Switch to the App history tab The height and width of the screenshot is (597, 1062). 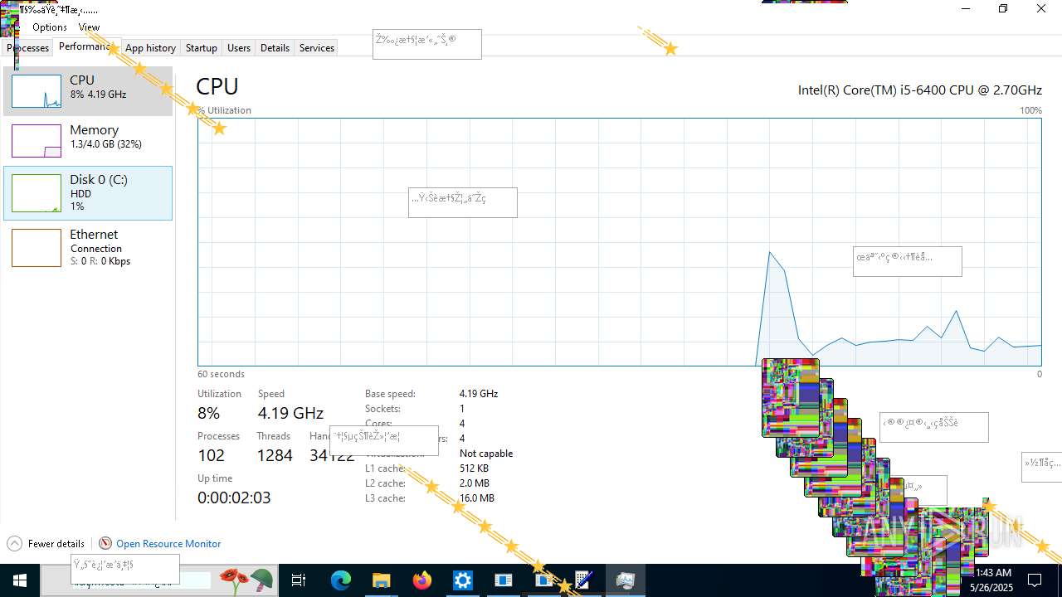[x=150, y=48]
